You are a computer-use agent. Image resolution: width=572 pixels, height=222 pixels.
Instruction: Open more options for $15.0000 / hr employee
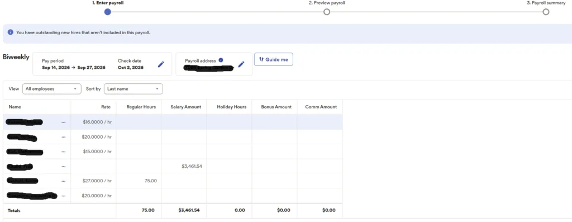64,152
